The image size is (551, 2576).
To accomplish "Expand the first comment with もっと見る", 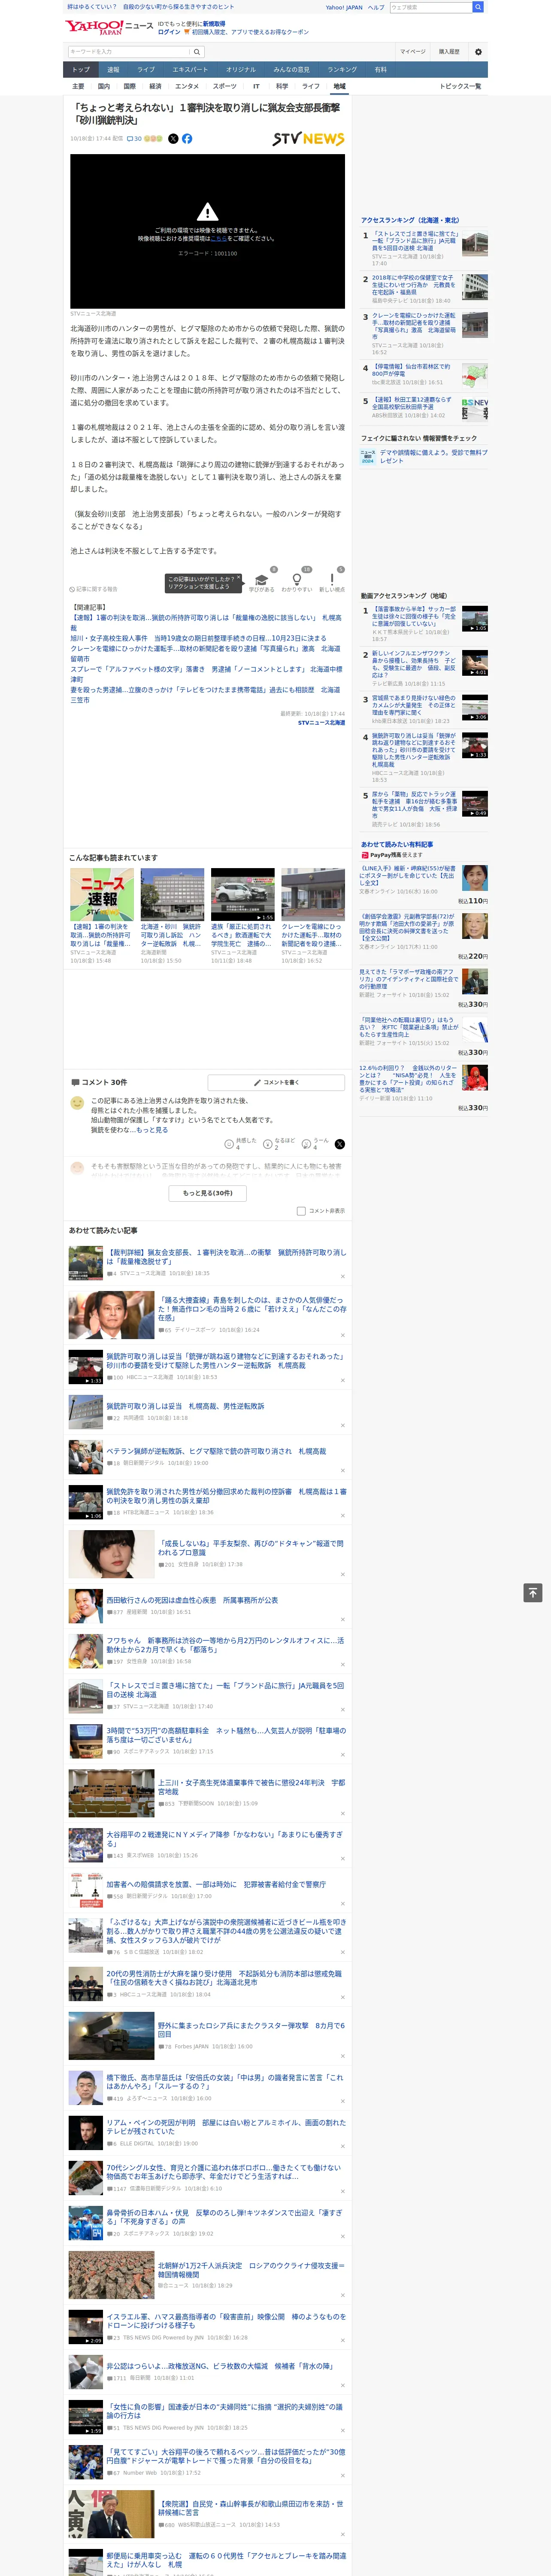I will (x=152, y=1130).
